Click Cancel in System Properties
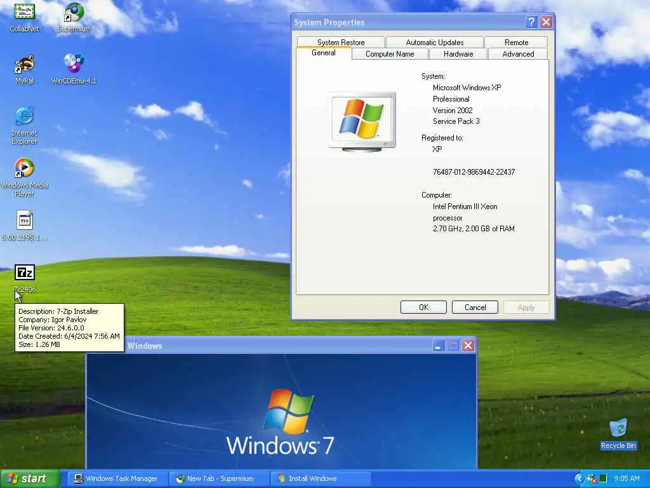 [x=475, y=308]
